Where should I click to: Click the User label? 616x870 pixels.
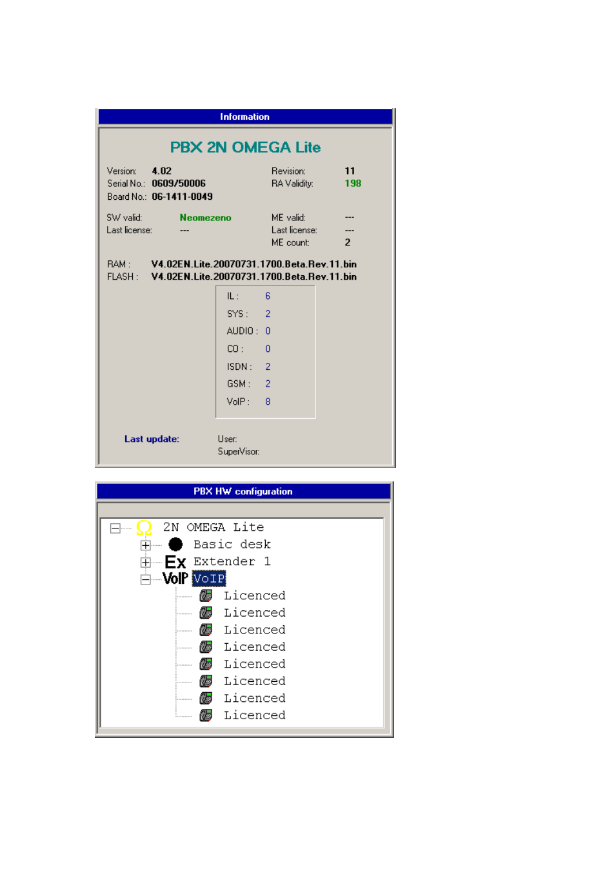click(x=227, y=440)
